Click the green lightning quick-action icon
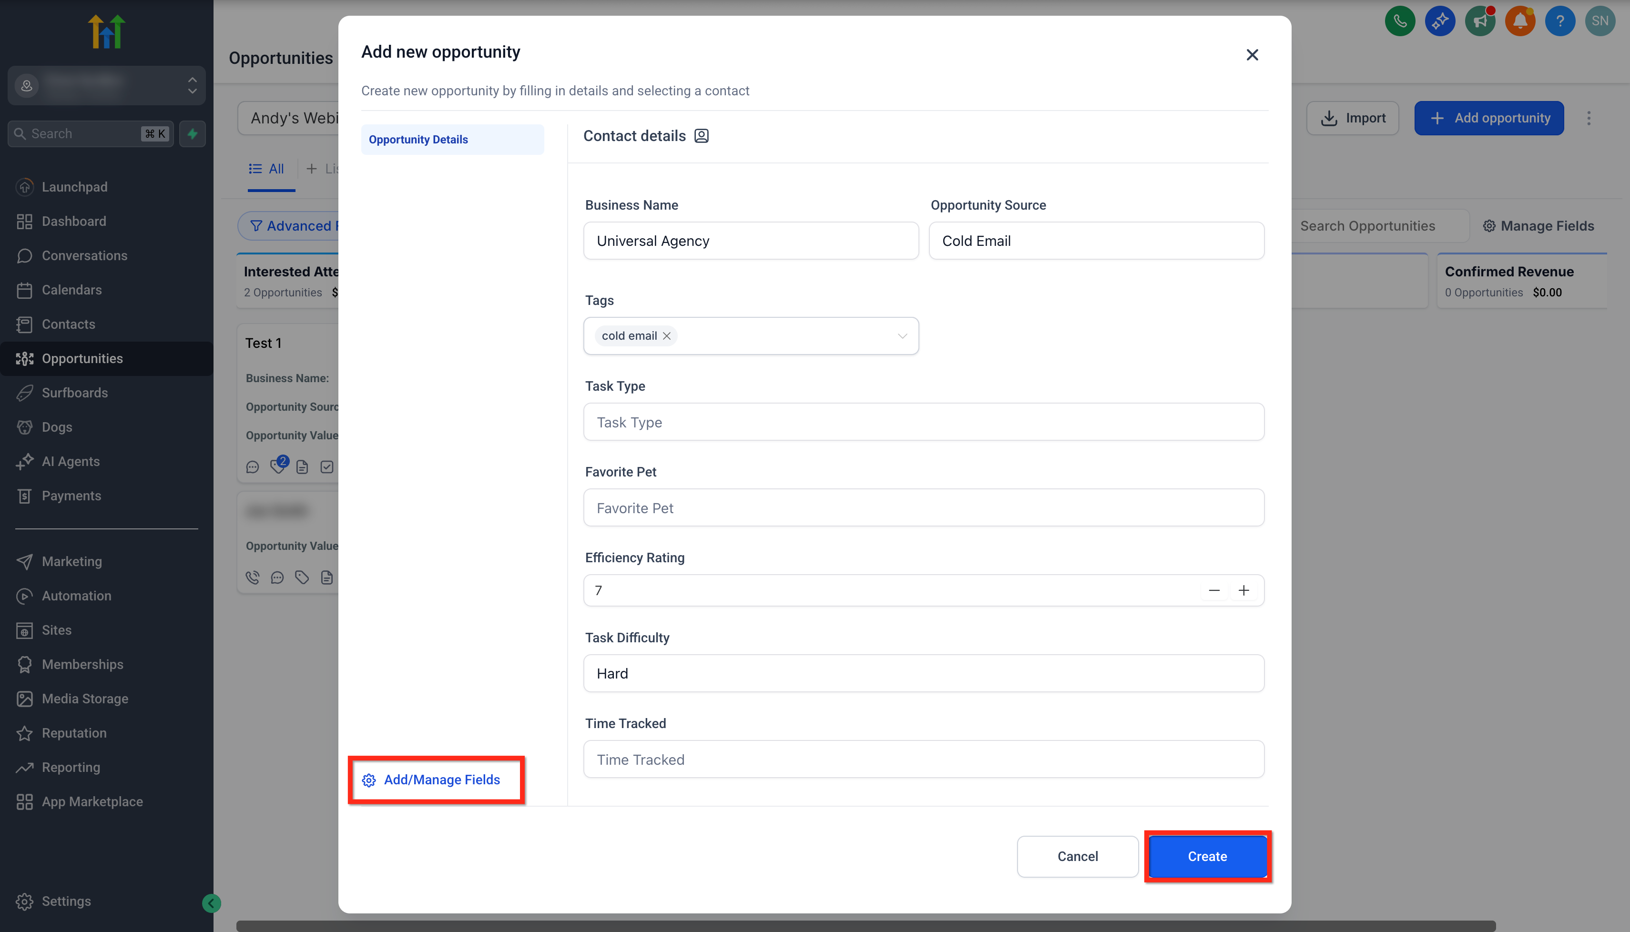The width and height of the screenshot is (1630, 932). [x=192, y=134]
